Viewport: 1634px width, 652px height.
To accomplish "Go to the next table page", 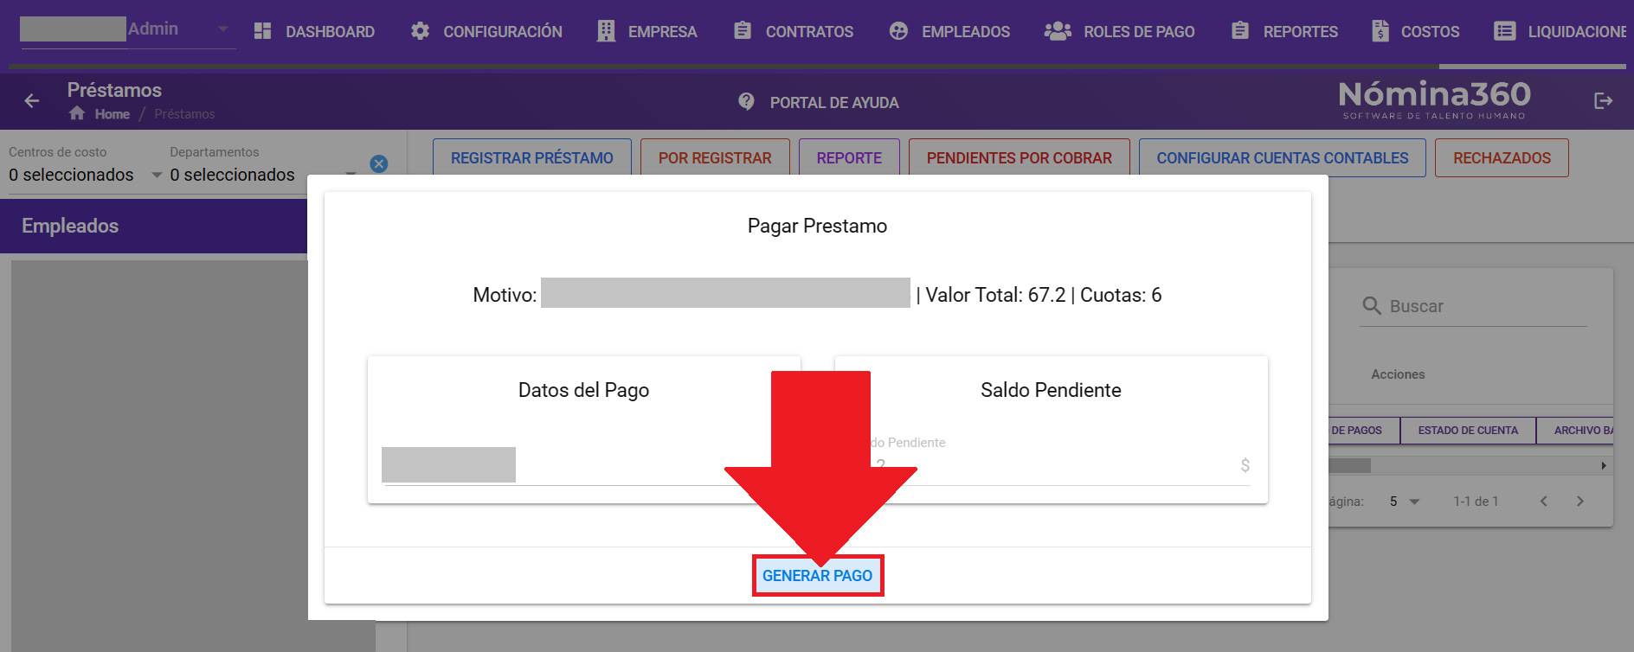I will point(1580,502).
